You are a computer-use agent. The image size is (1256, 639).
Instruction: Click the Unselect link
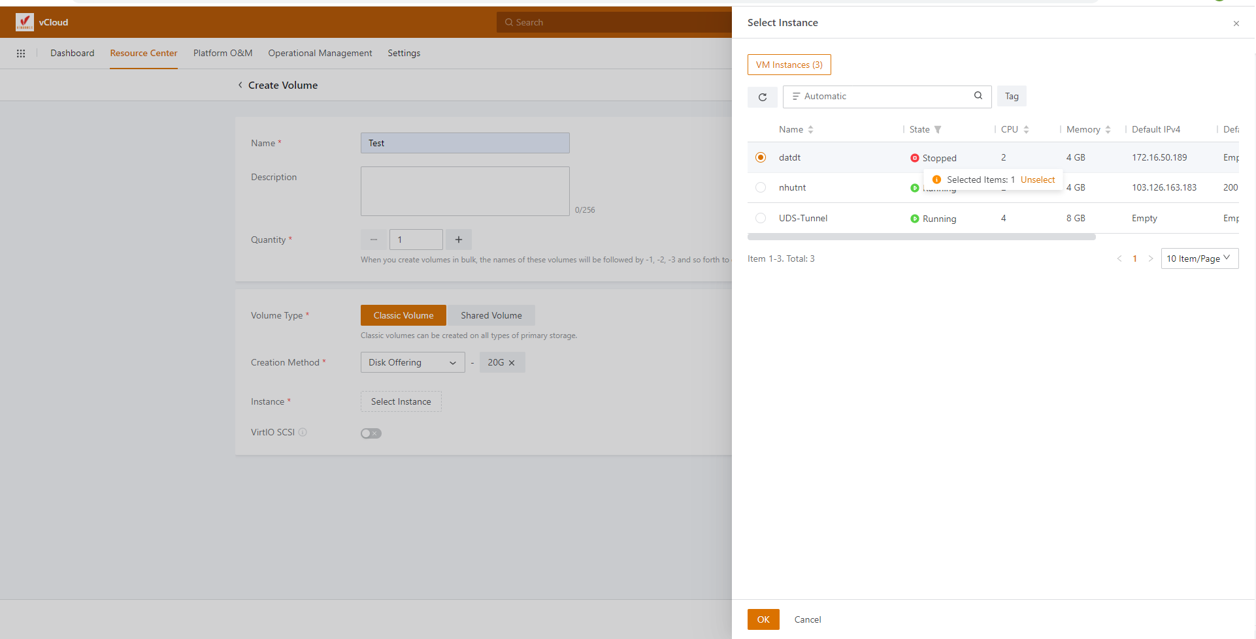(1037, 180)
